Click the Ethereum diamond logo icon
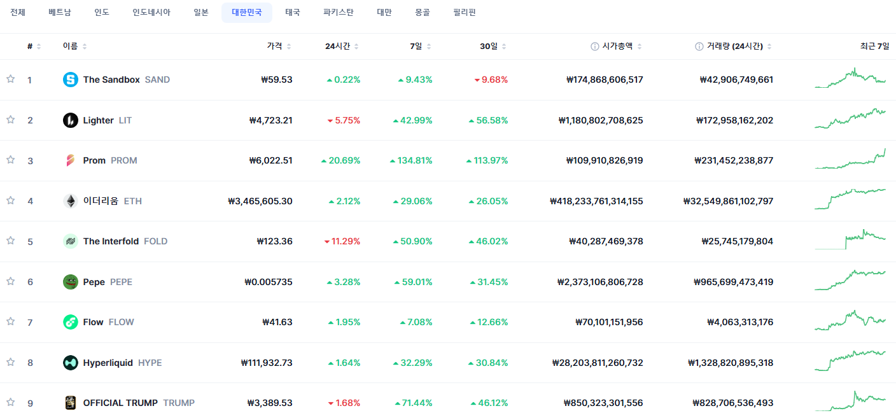 (x=70, y=201)
